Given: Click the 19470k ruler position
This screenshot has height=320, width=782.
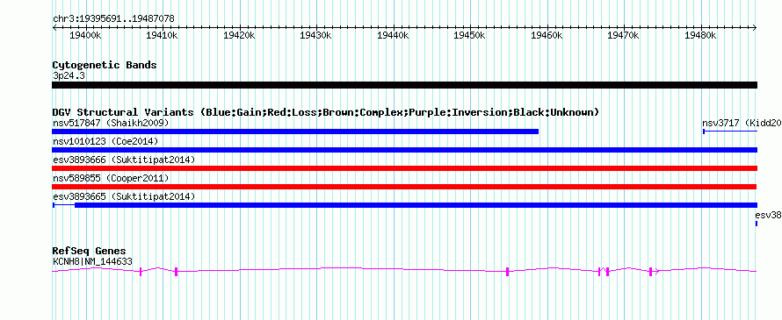Looking at the screenshot, I should coord(625,36).
